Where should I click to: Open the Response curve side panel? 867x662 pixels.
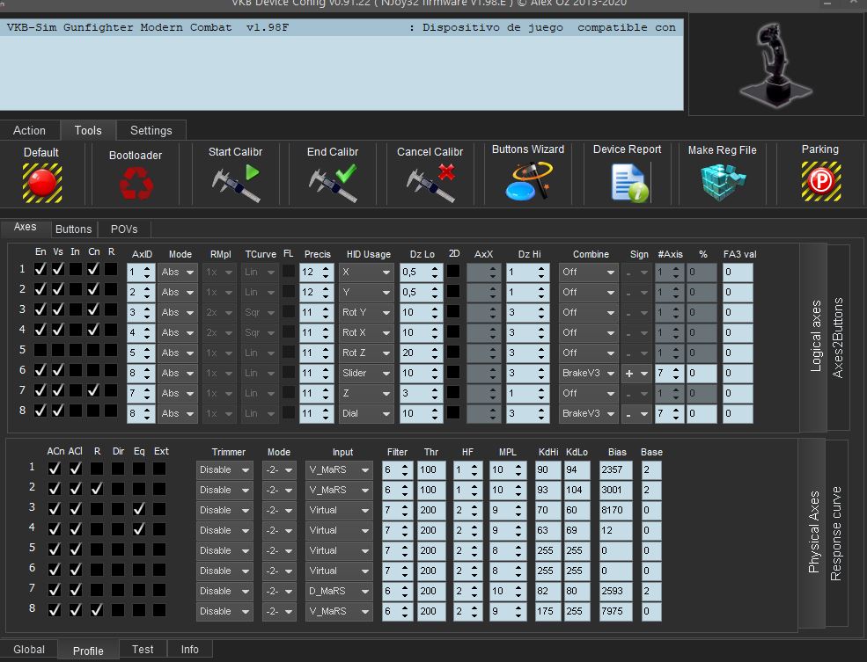pos(836,533)
